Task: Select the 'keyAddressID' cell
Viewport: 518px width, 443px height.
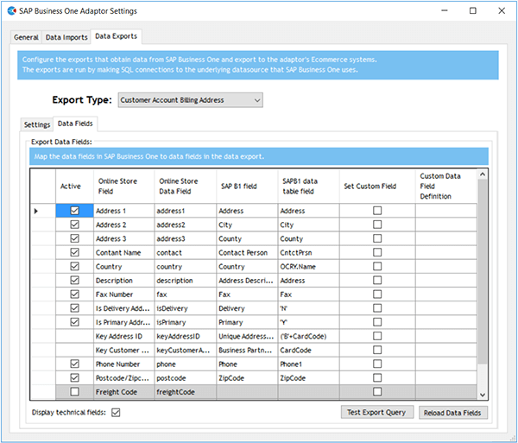Action: pos(186,336)
